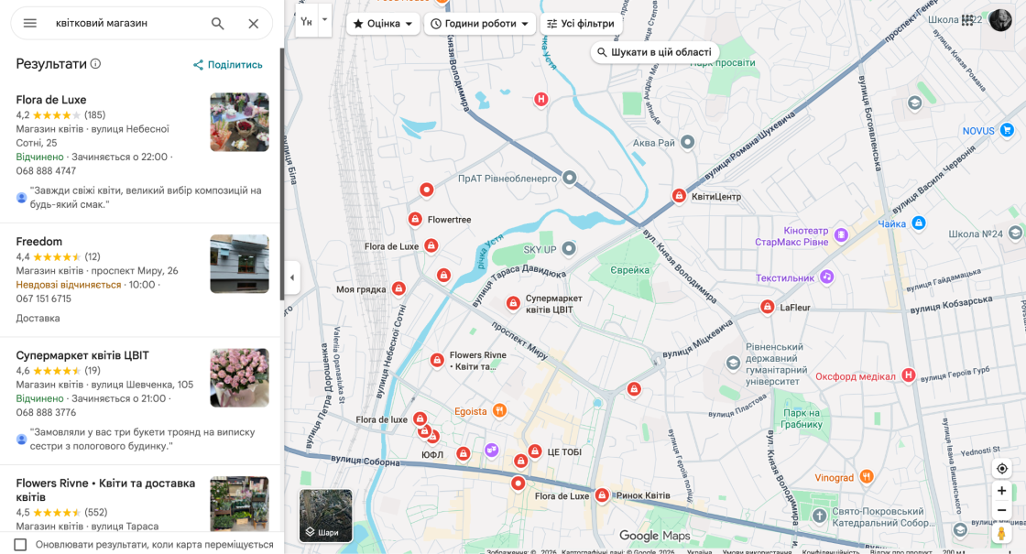1026x554 pixels.
Task: Open the hamburger menu in the search box
Action: [29, 24]
